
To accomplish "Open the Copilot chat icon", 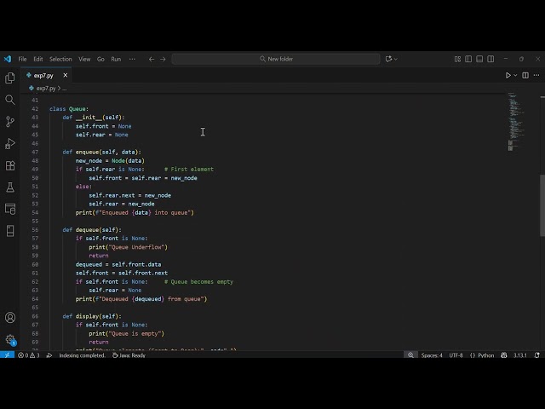I will click(388, 59).
